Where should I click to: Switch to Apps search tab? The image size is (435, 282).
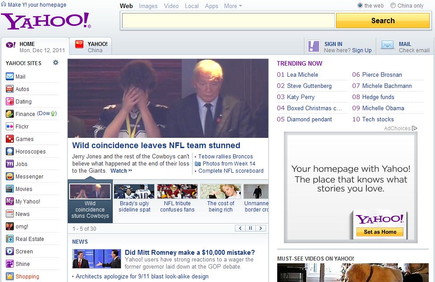[x=211, y=6]
